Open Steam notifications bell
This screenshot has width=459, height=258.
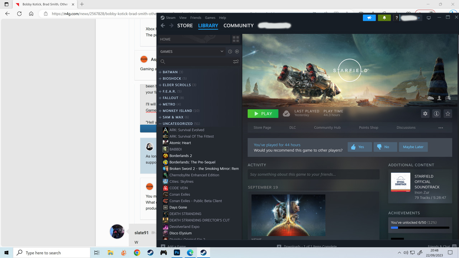384,18
